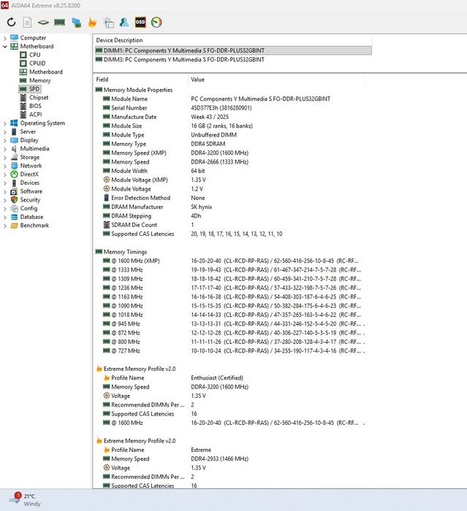
Task: Select the @ 1018 MHz timing row
Action: click(x=229, y=315)
